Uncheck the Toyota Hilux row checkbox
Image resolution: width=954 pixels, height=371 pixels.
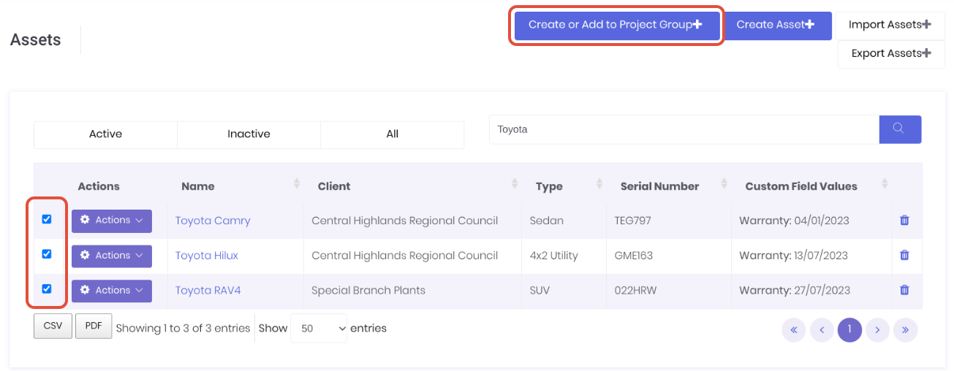point(47,254)
